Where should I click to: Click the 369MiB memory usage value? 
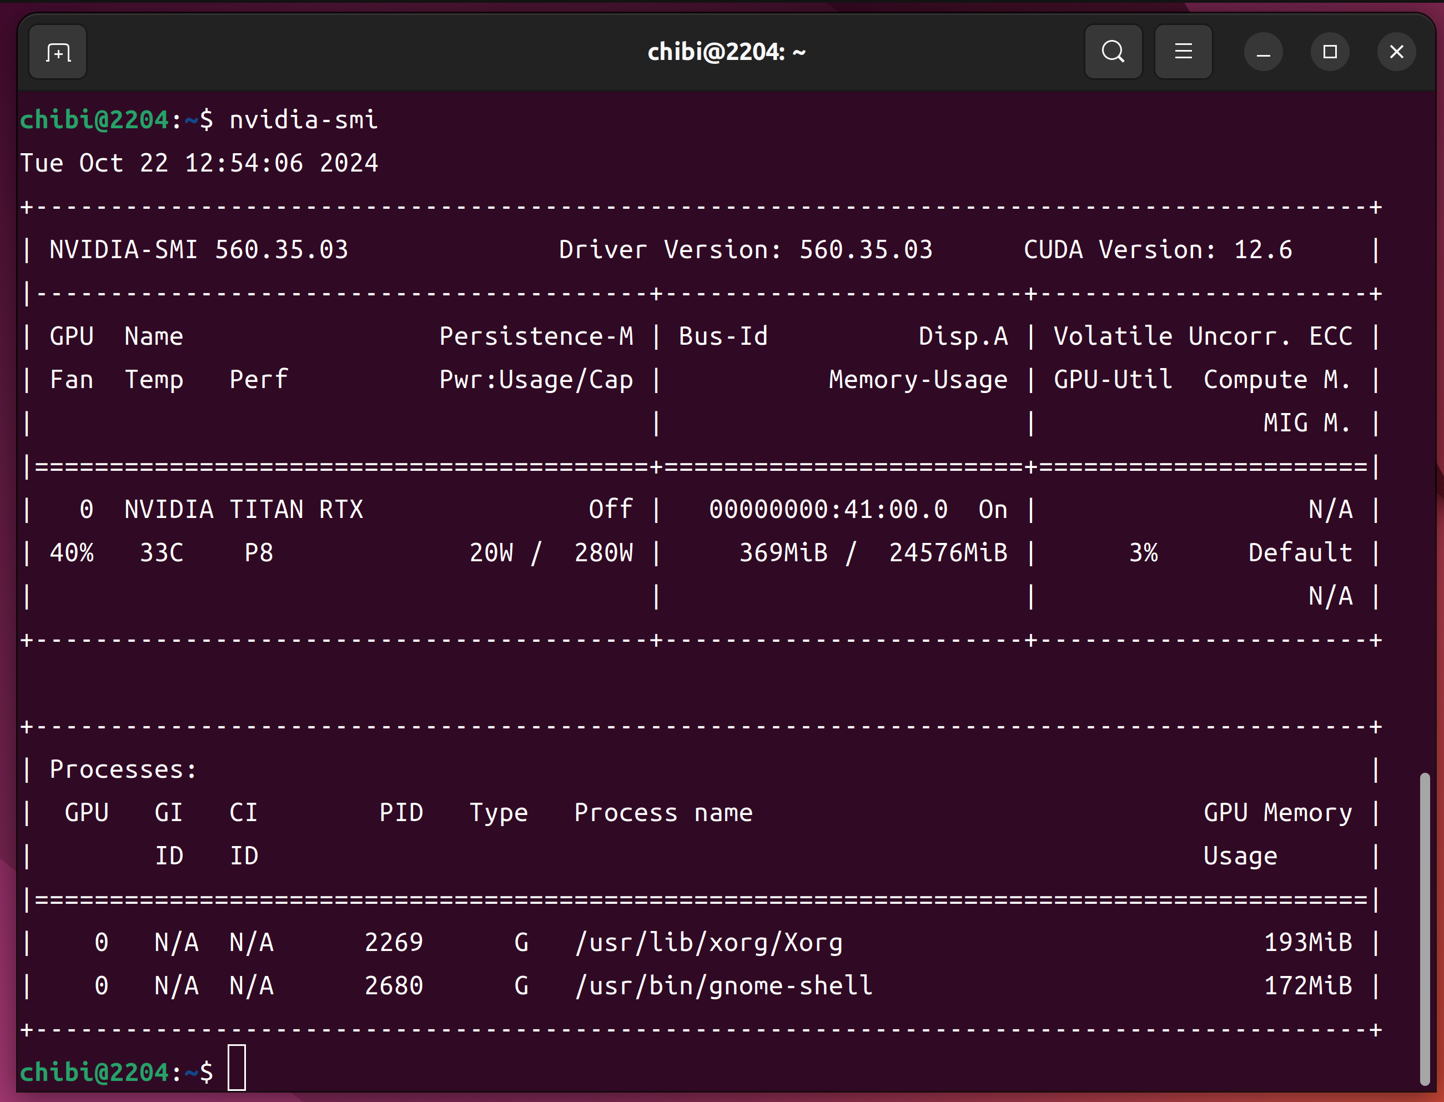coord(783,553)
